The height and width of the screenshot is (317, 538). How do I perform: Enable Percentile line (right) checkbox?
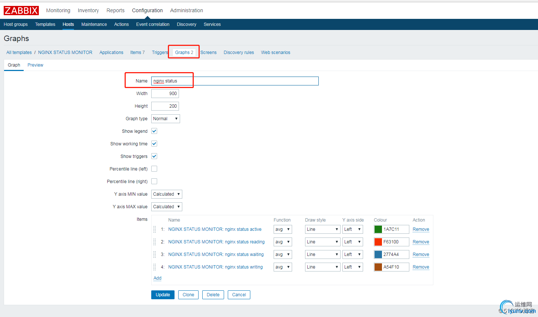point(154,181)
